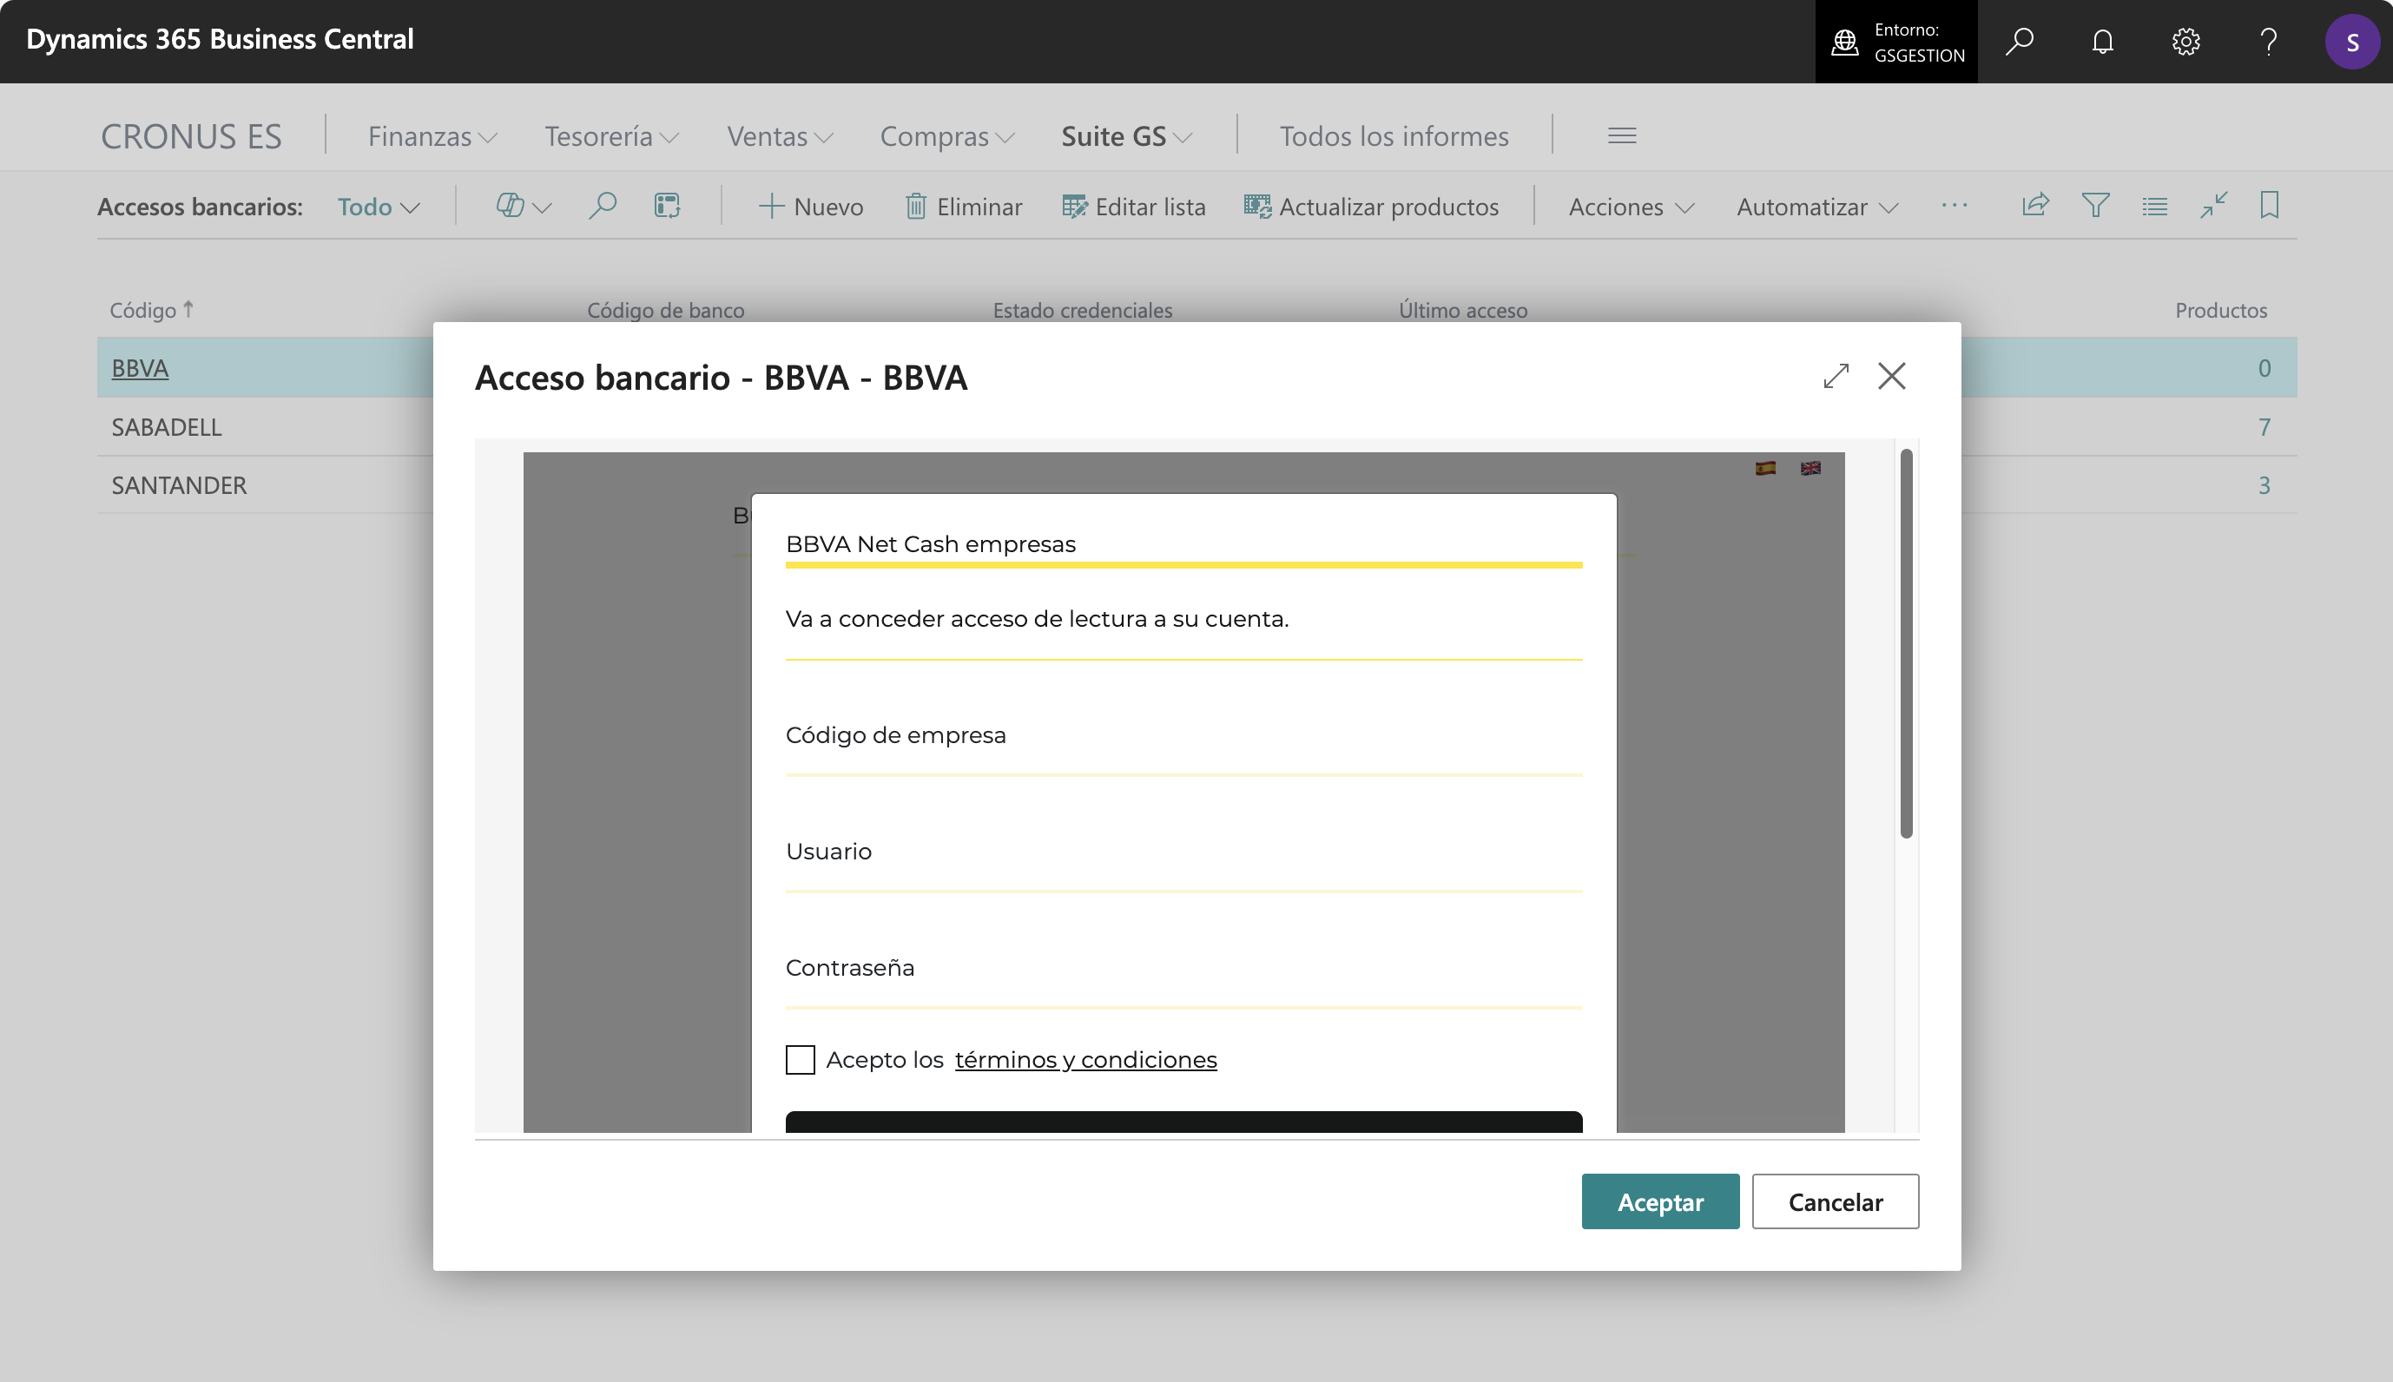2393x1382 pixels.
Task: Click the product count 3 for SANTANDER
Action: [x=2264, y=485]
